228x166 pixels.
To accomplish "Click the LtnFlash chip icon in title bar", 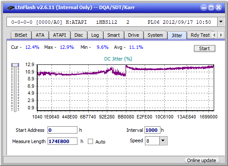I will [10, 7].
